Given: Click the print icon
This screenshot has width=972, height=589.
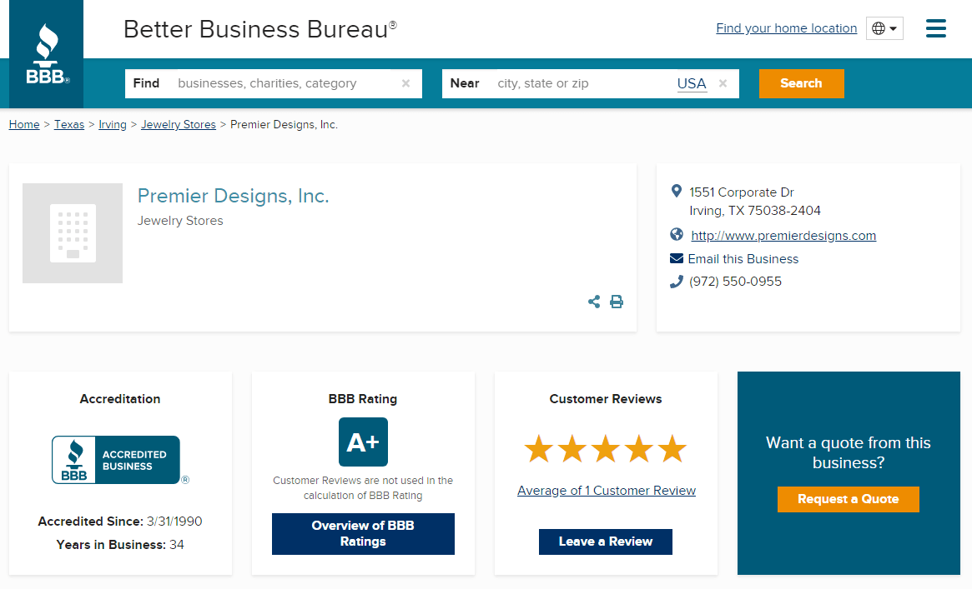Looking at the screenshot, I should coord(617,302).
